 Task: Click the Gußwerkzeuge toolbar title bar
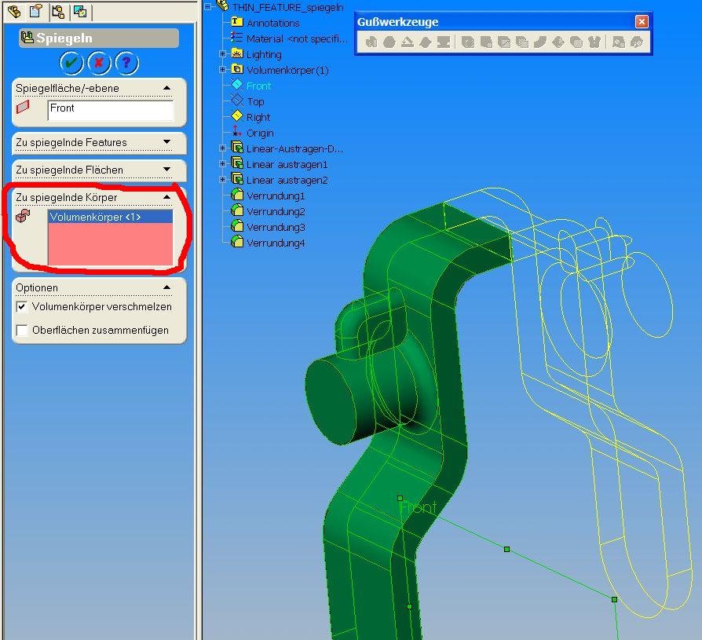(x=495, y=21)
